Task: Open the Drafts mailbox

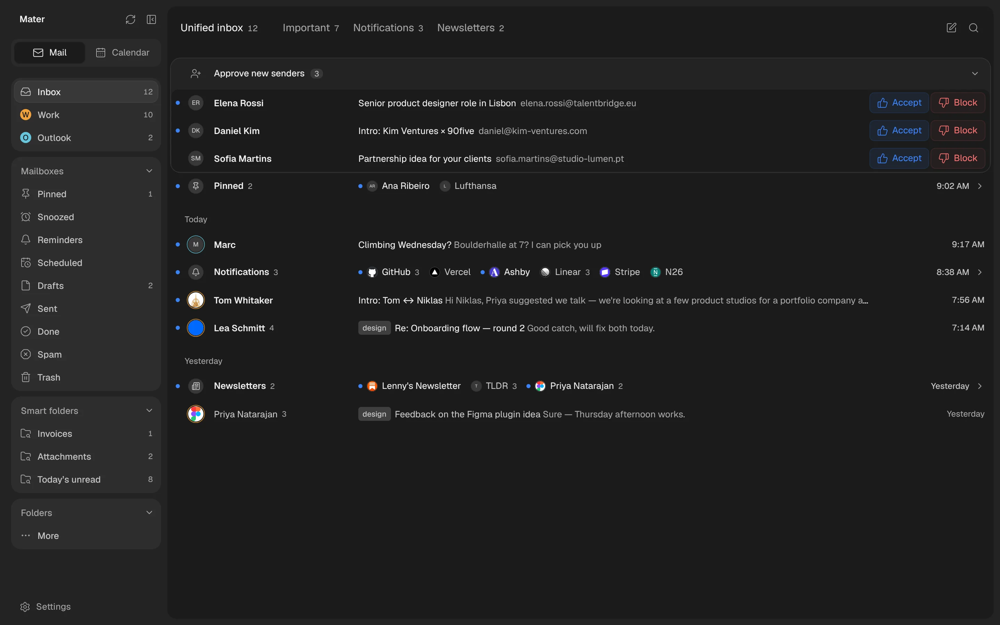Action: 86,286
